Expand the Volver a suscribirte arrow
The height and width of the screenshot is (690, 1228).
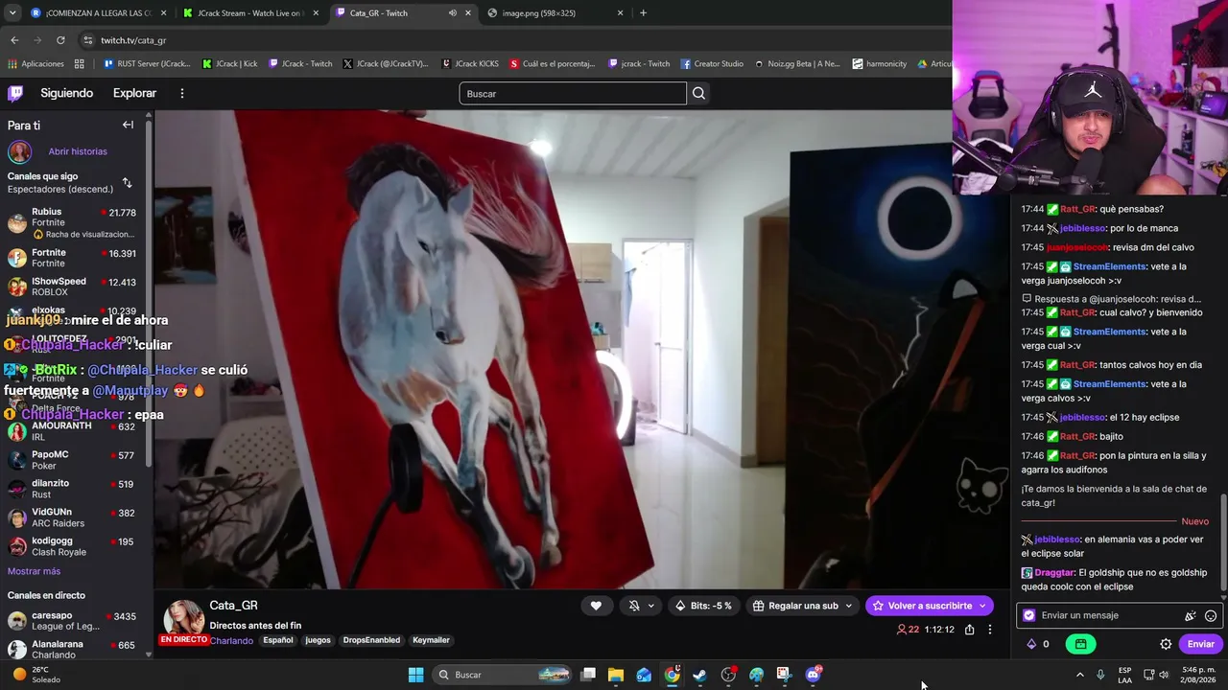(x=982, y=606)
